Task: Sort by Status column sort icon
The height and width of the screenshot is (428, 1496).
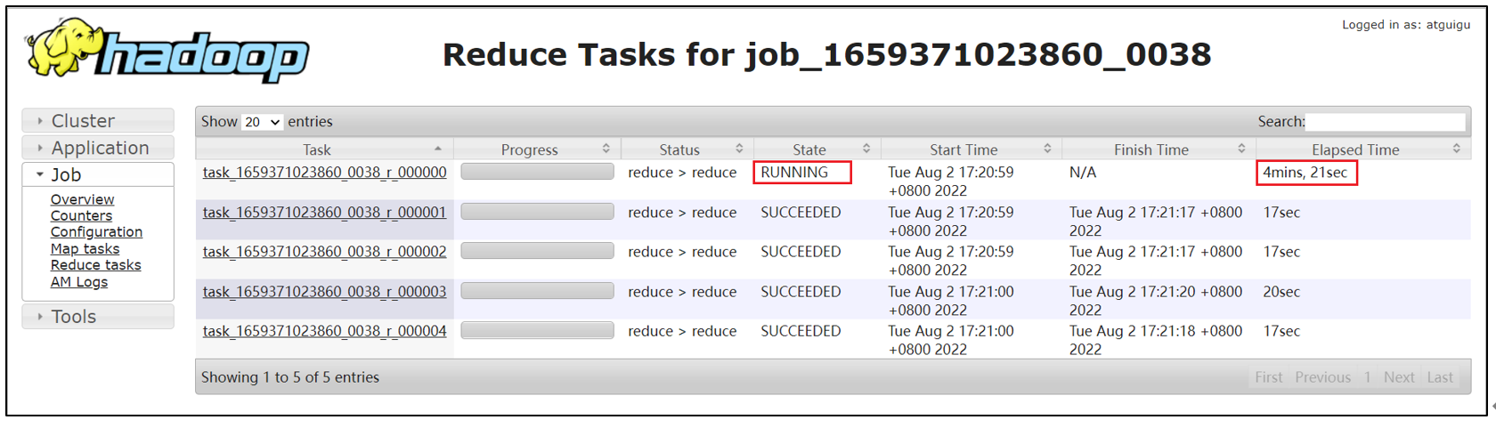Action: 739,149
